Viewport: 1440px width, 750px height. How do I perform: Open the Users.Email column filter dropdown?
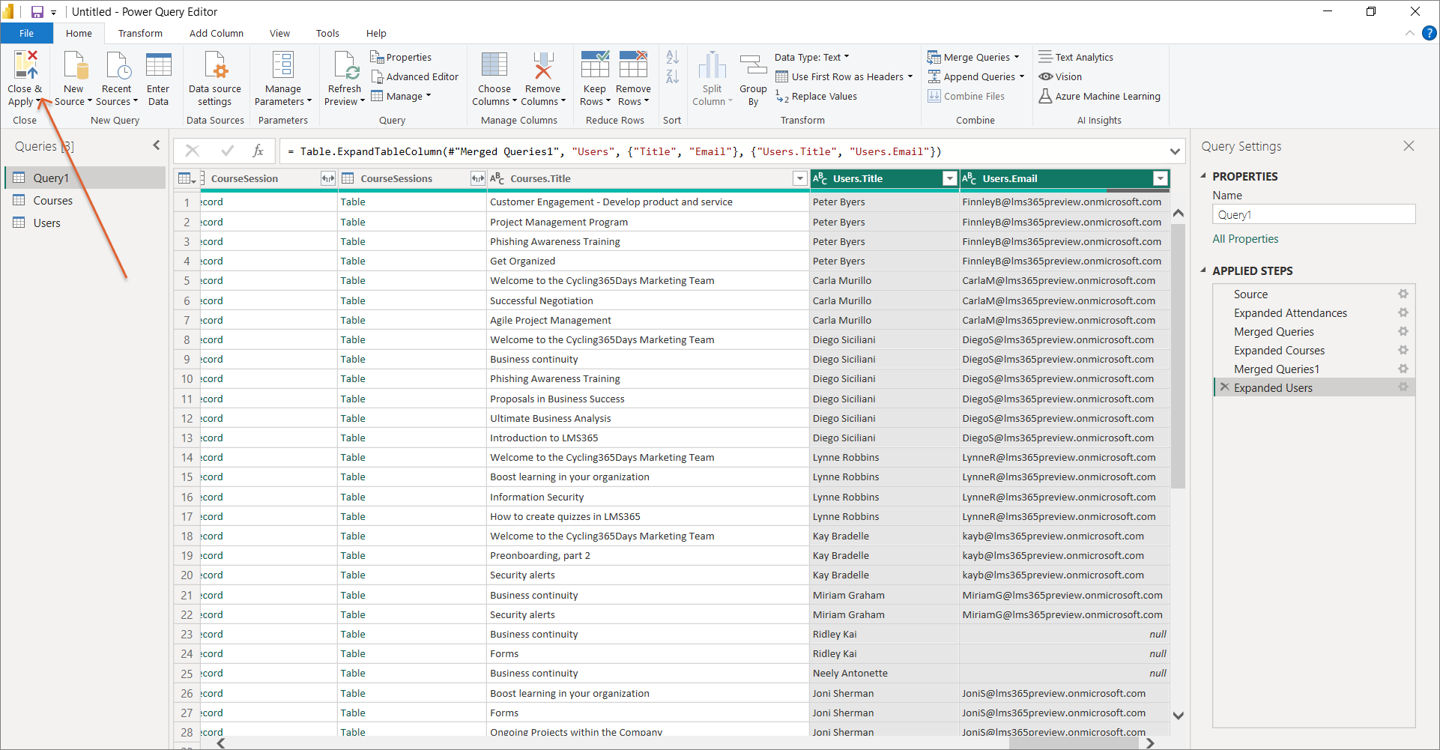click(1160, 178)
